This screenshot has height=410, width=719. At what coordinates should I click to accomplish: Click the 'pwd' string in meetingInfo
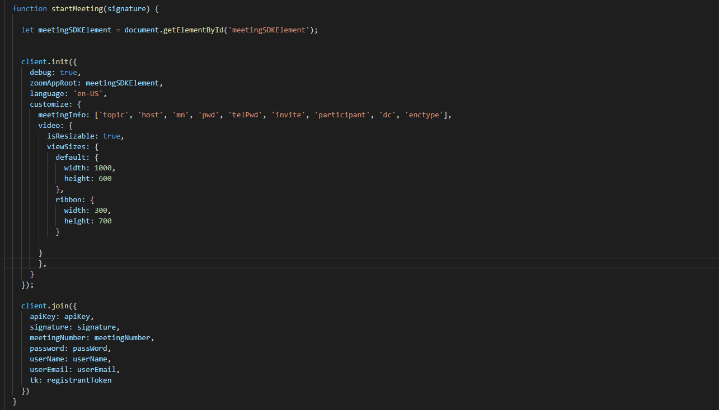[208, 115]
